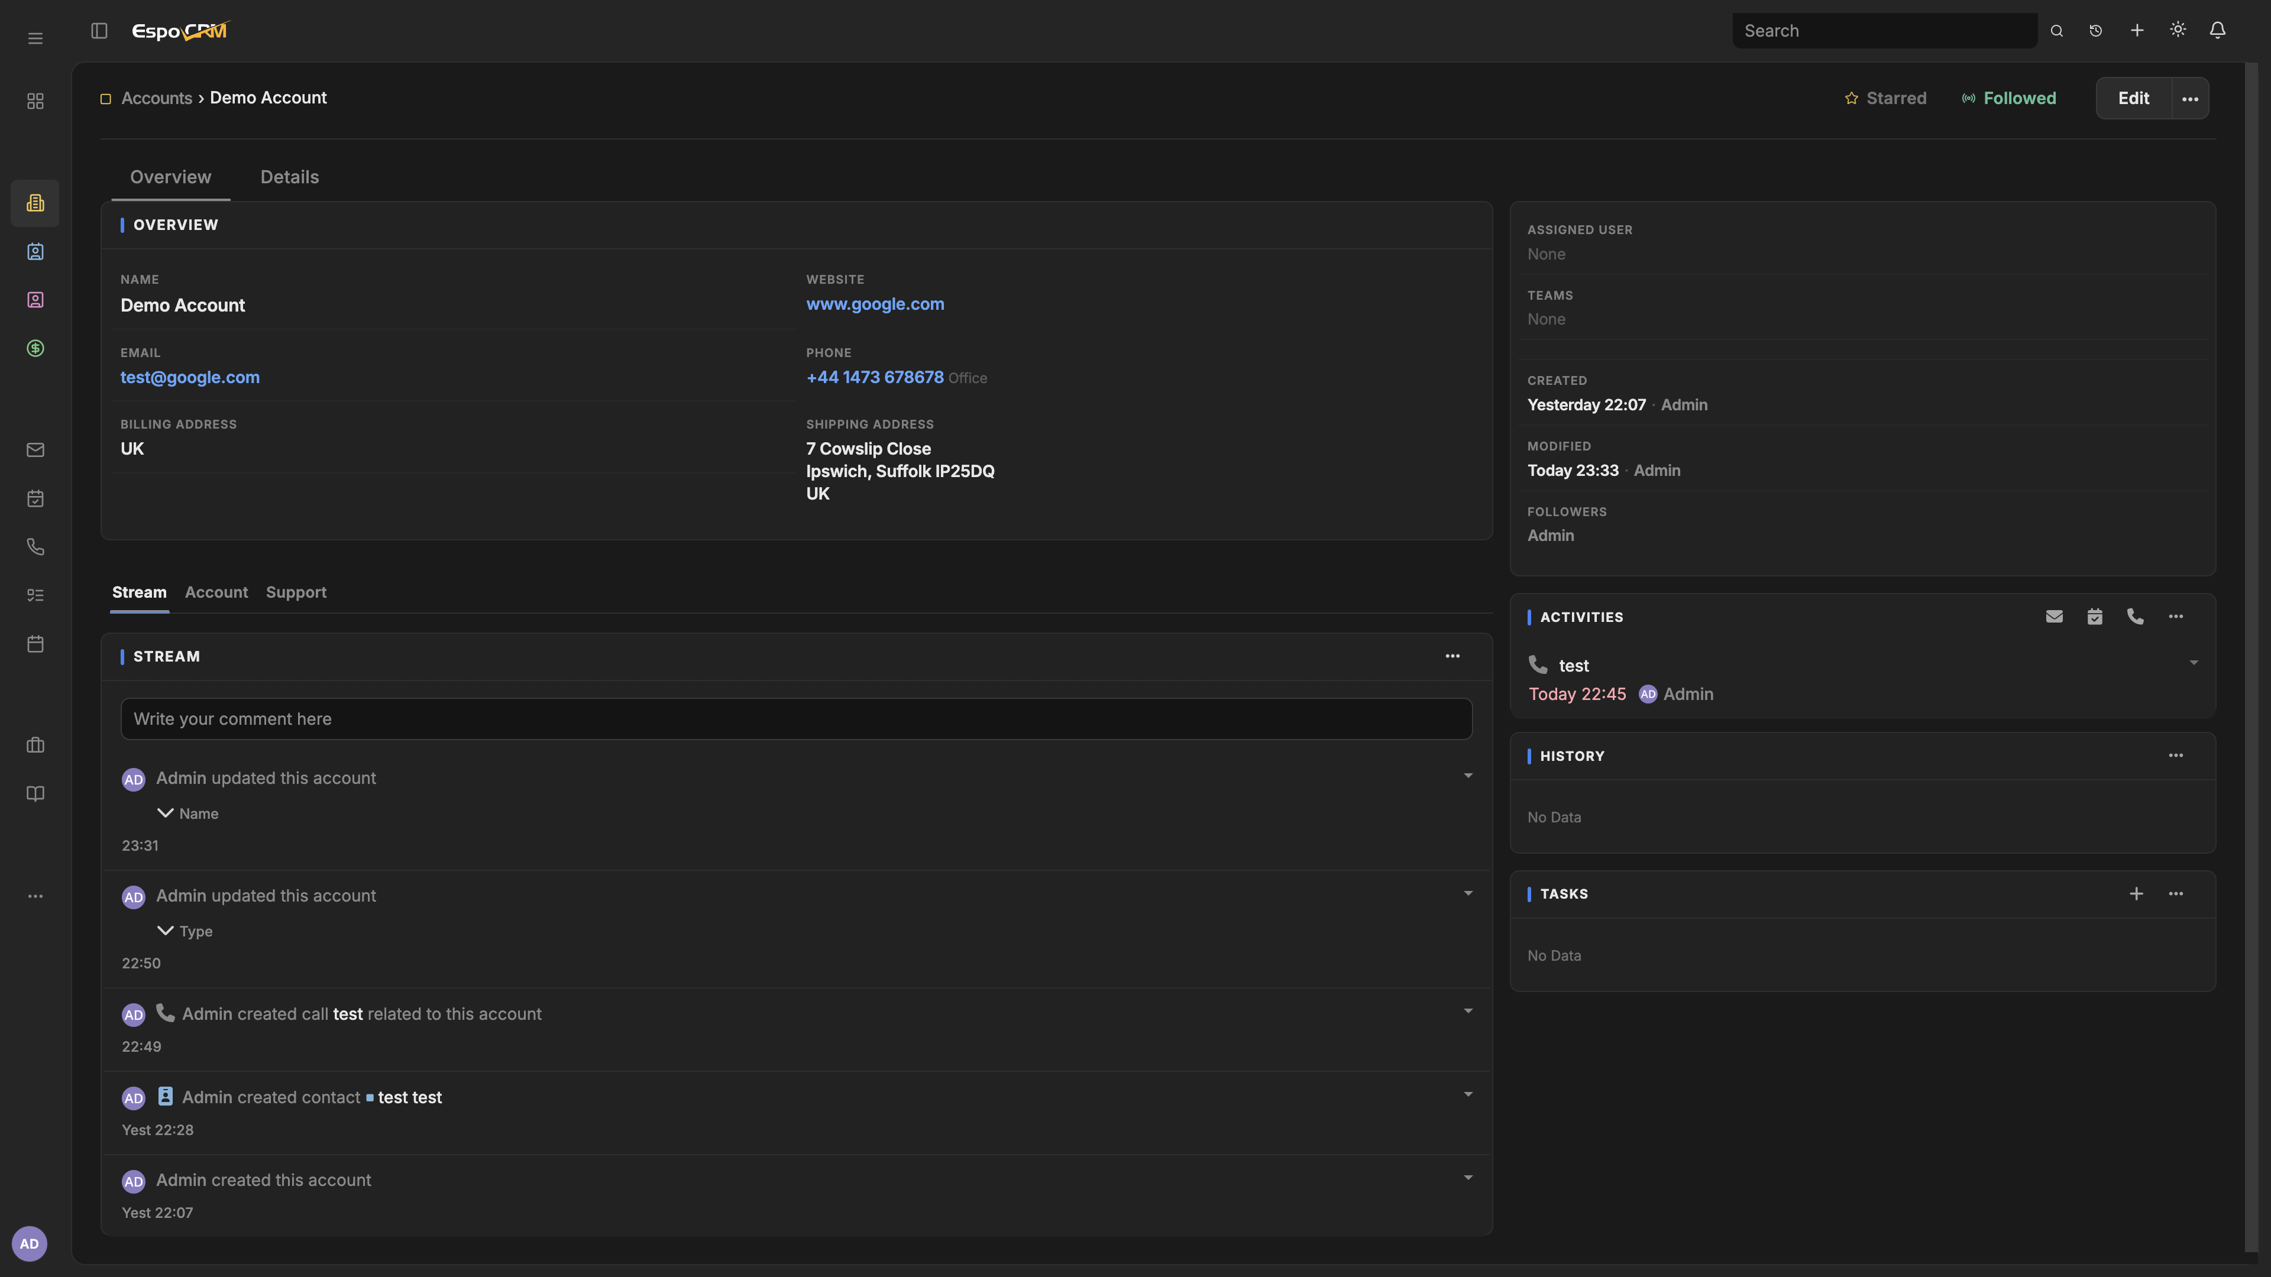Open the hamburger menu icon
Screen dimensions: 2271x1277
pos(35,38)
